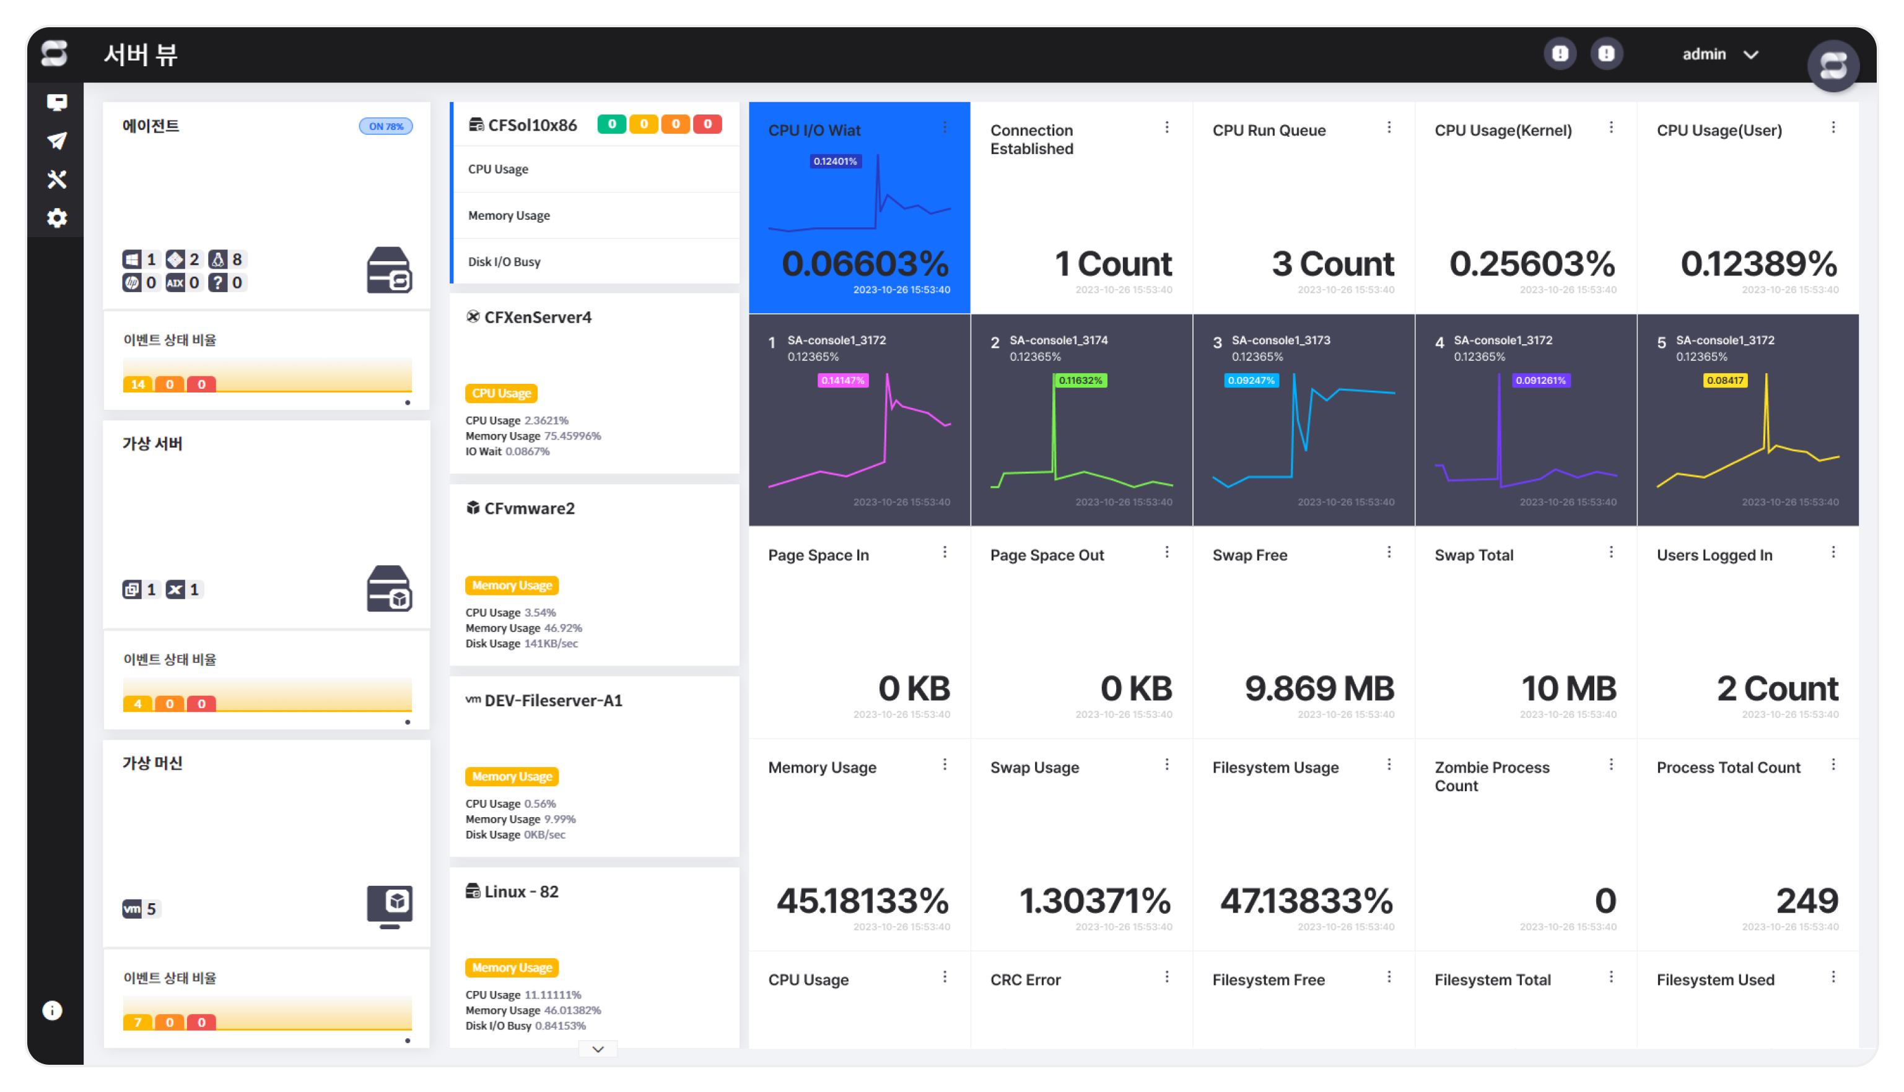
Task: Open options menu for Swap Free card
Action: click(x=1389, y=552)
